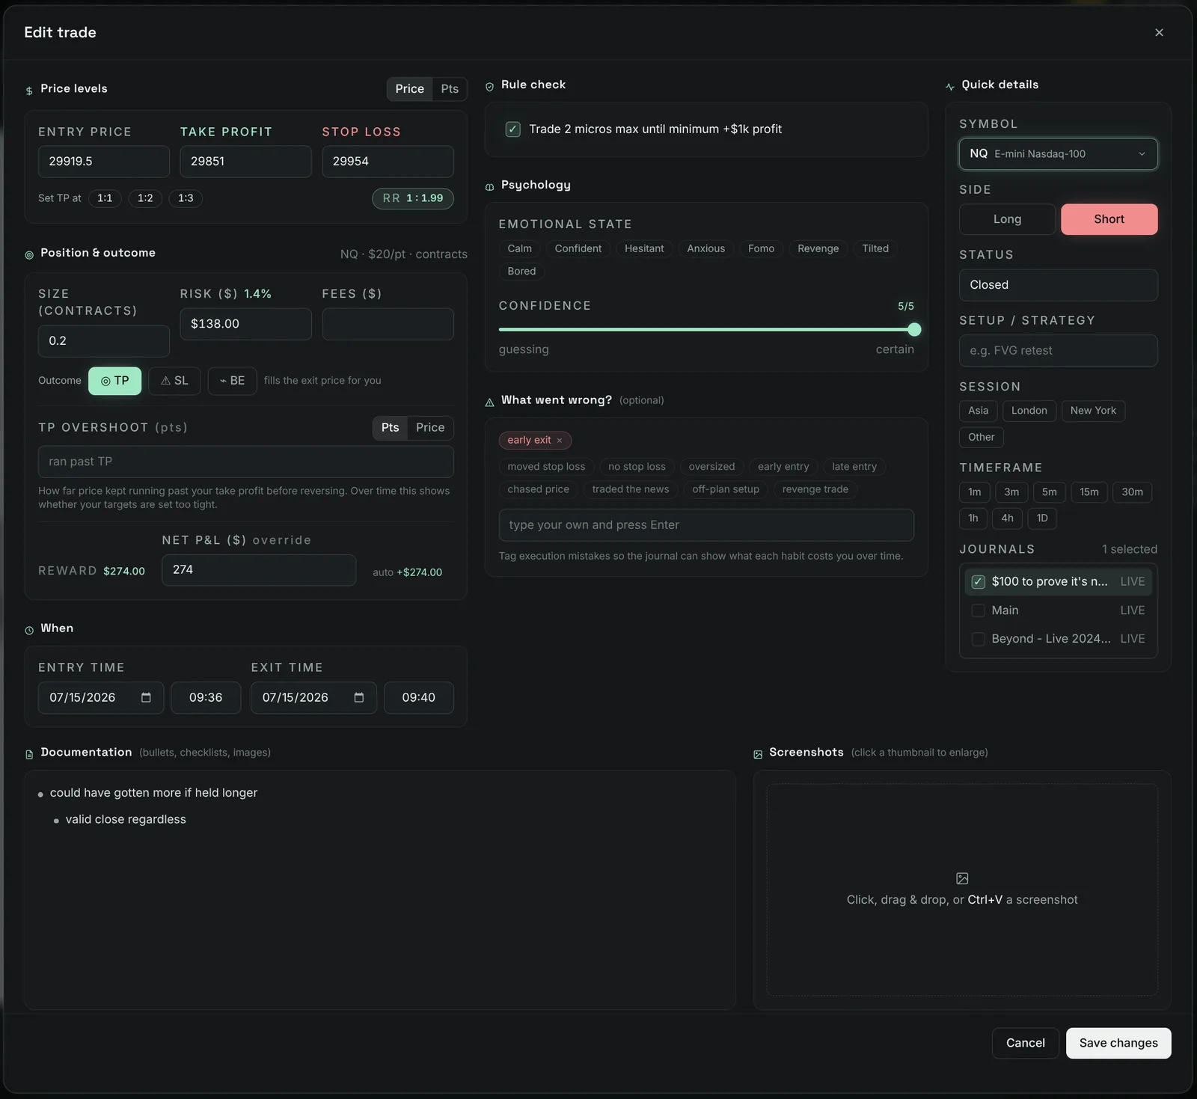Click the brain icon beside Psychology
The image size is (1197, 1099).
tap(489, 187)
